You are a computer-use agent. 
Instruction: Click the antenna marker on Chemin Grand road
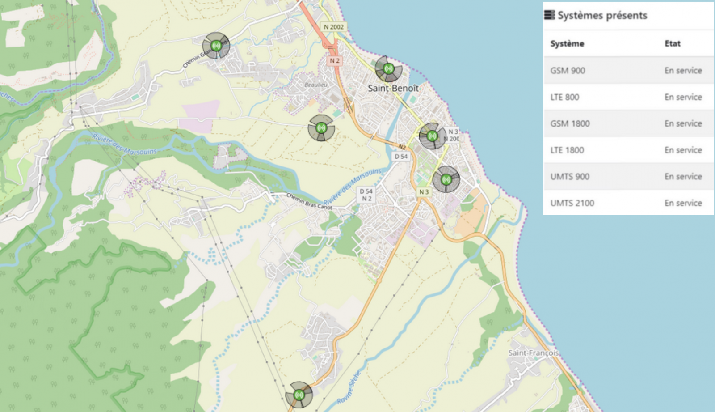216,45
